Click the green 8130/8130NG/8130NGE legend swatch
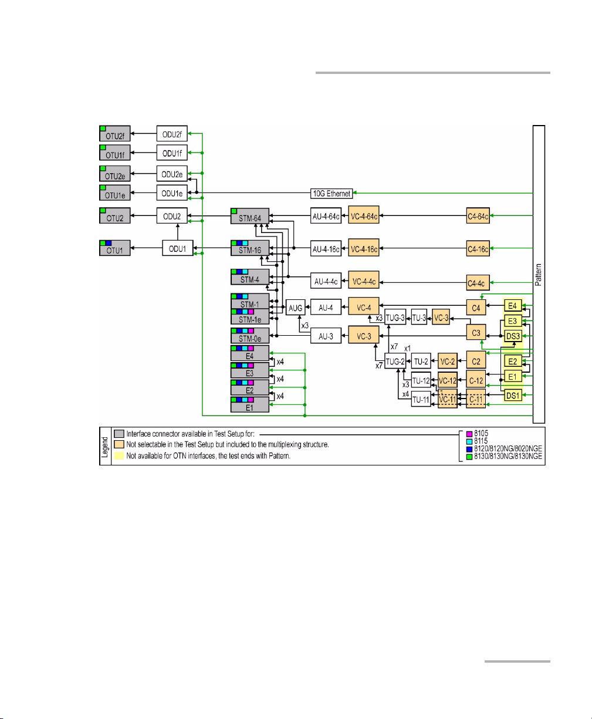 point(469,456)
